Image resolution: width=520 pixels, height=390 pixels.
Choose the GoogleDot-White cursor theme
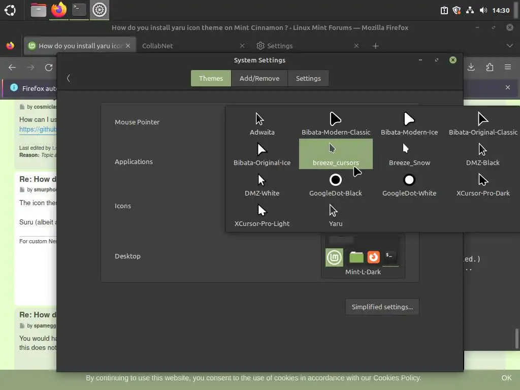pyautogui.click(x=409, y=185)
